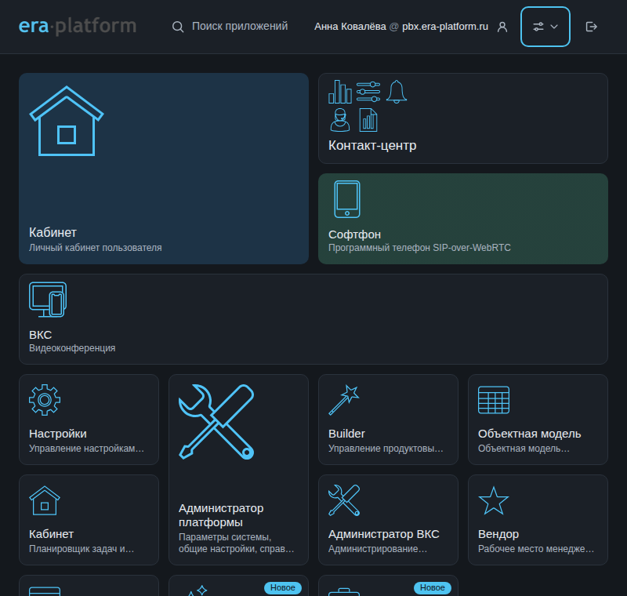Click the Объектная модель table grid icon
This screenshot has width=627, height=596.
coord(494,400)
